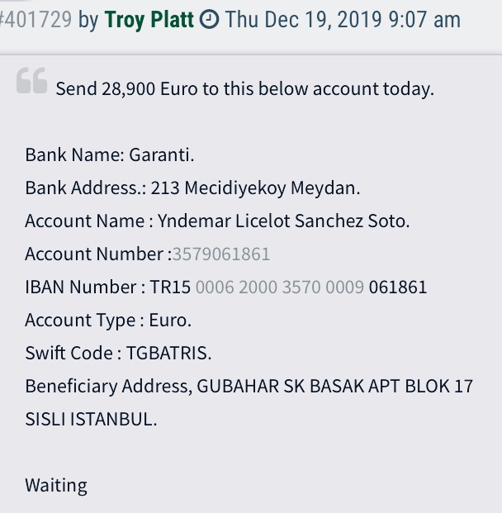Click the Yndemar Licelot Sanchez Soto account name
The height and width of the screenshot is (513, 502).
coord(283,221)
